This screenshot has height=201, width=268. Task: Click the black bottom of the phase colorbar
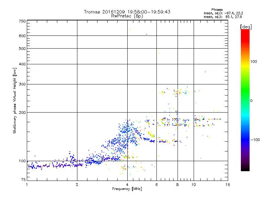click(x=245, y=169)
